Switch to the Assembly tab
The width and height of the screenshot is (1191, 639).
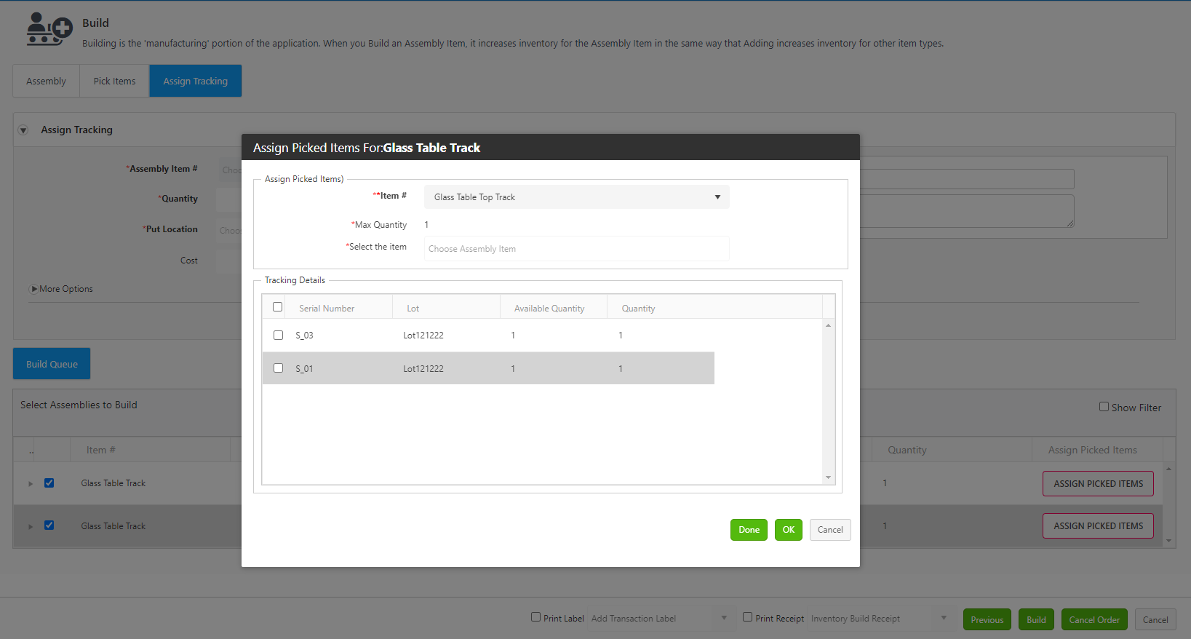[x=46, y=82]
